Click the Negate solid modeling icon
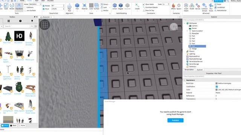 tap(120, 6)
